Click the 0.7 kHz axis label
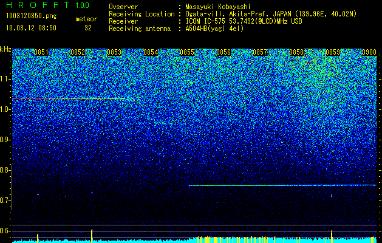The height and width of the screenshot is (243, 382). click(x=4, y=200)
